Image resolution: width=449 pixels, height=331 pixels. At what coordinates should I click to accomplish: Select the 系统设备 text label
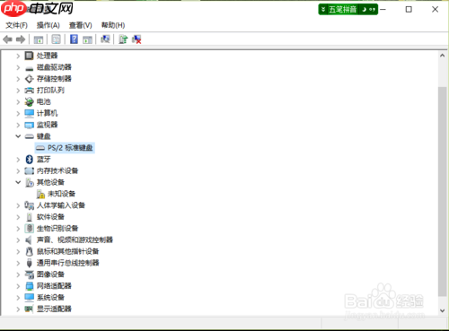[50, 298]
